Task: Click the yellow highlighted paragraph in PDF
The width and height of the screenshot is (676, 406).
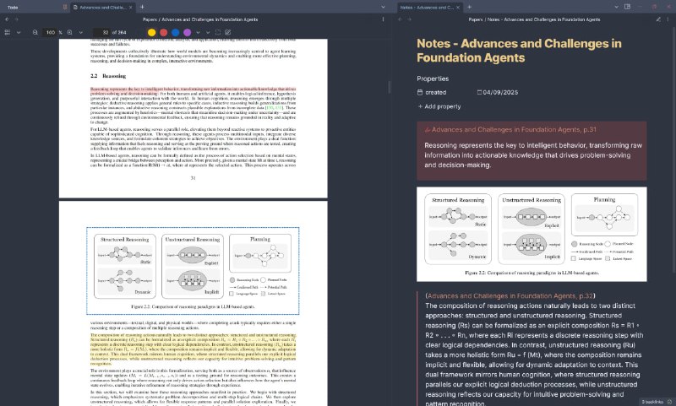Action: (193, 349)
